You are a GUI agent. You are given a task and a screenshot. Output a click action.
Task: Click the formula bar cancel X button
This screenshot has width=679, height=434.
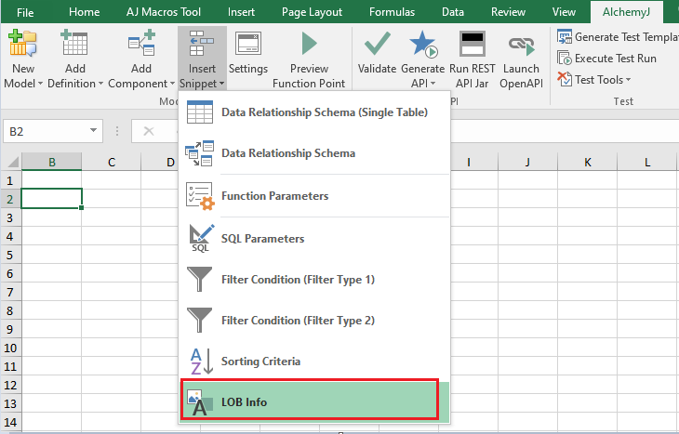(149, 131)
